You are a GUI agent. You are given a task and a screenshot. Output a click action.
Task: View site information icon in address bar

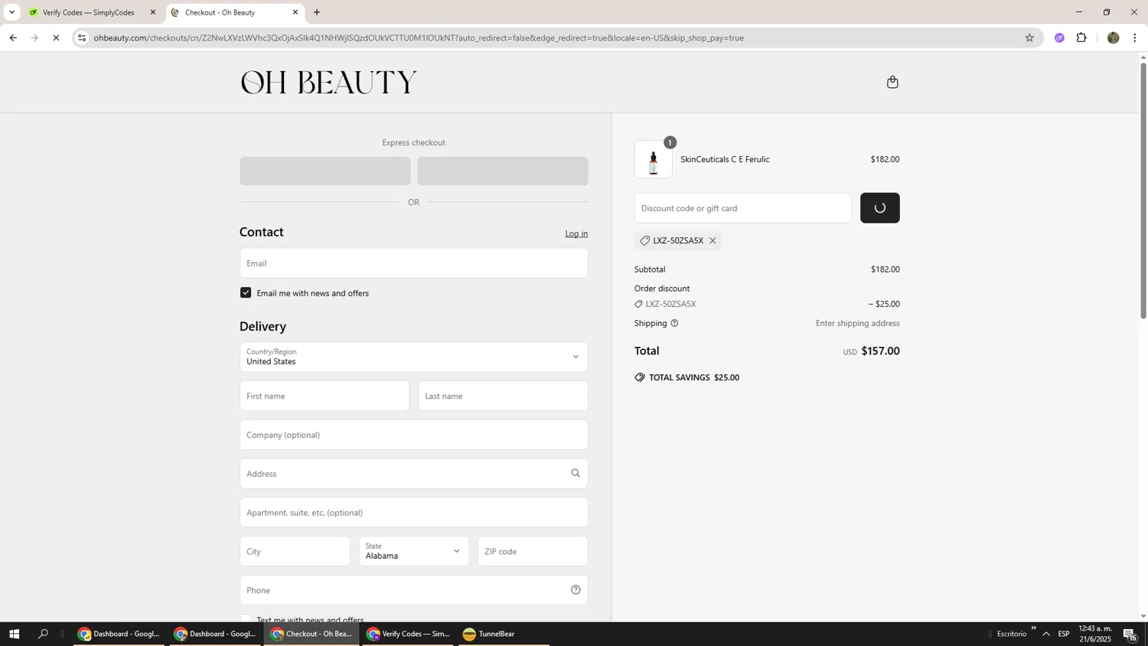[82, 38]
